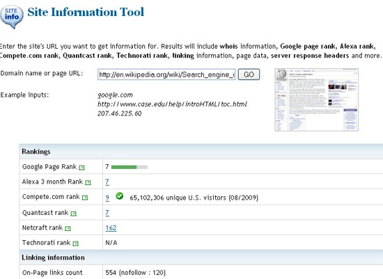The image size is (383, 279).
Task: Focus the Domain name or page URL field
Action: coord(166,74)
